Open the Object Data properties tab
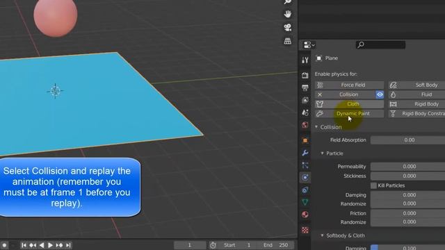This screenshot has height=250, width=445. (305, 202)
